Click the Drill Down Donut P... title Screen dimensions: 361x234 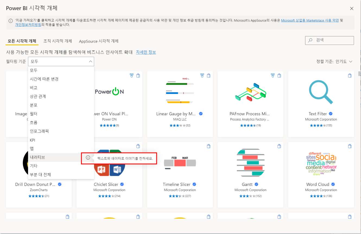[35, 184]
